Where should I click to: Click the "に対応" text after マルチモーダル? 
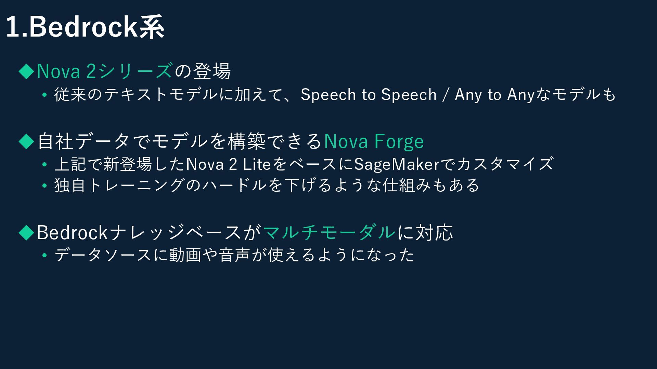coord(425,232)
